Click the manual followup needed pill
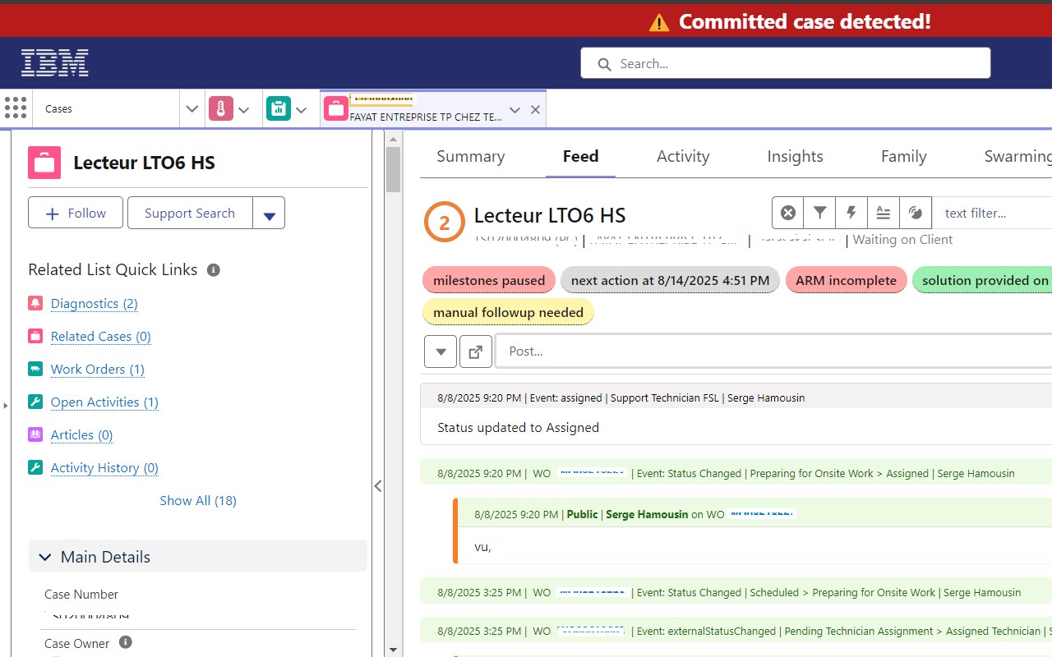Viewport: 1052px width, 657px height. coord(508,312)
